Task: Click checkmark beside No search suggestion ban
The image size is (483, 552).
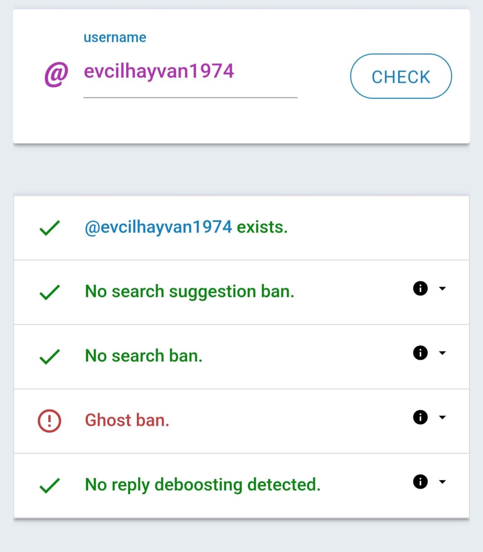Action: pos(50,292)
